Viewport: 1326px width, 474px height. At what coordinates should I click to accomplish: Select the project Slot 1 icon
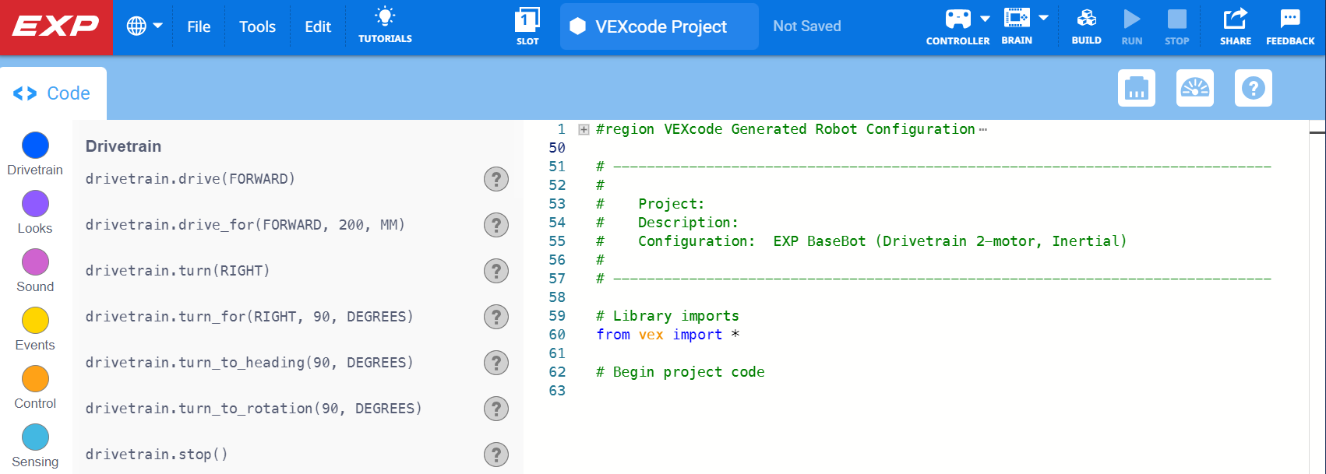point(527,19)
